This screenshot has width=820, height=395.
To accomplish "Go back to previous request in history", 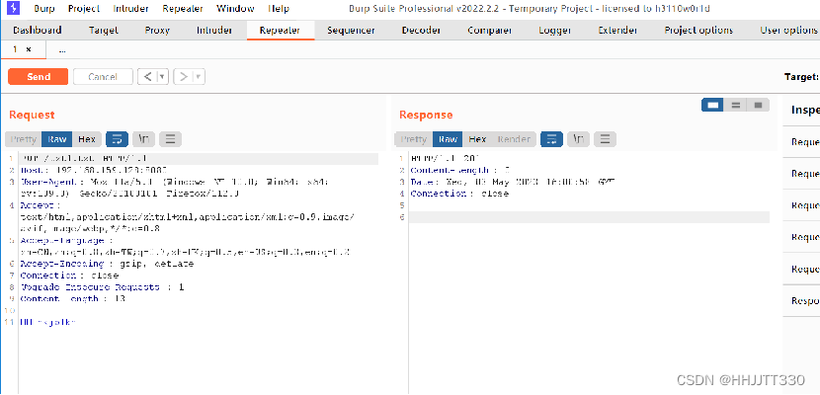I will [x=147, y=77].
